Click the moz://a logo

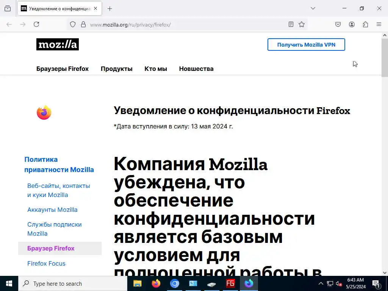pyautogui.click(x=58, y=44)
